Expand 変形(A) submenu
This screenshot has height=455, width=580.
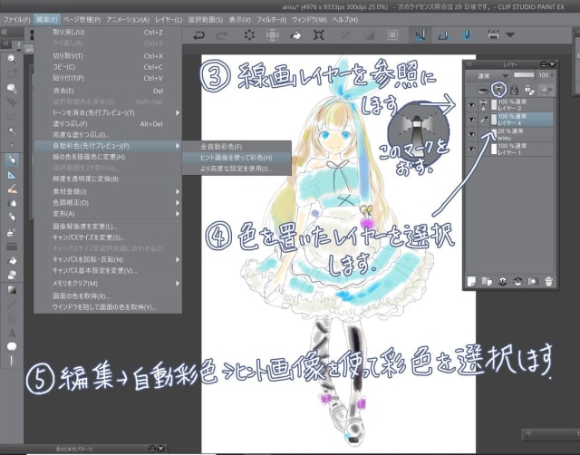[178, 214]
